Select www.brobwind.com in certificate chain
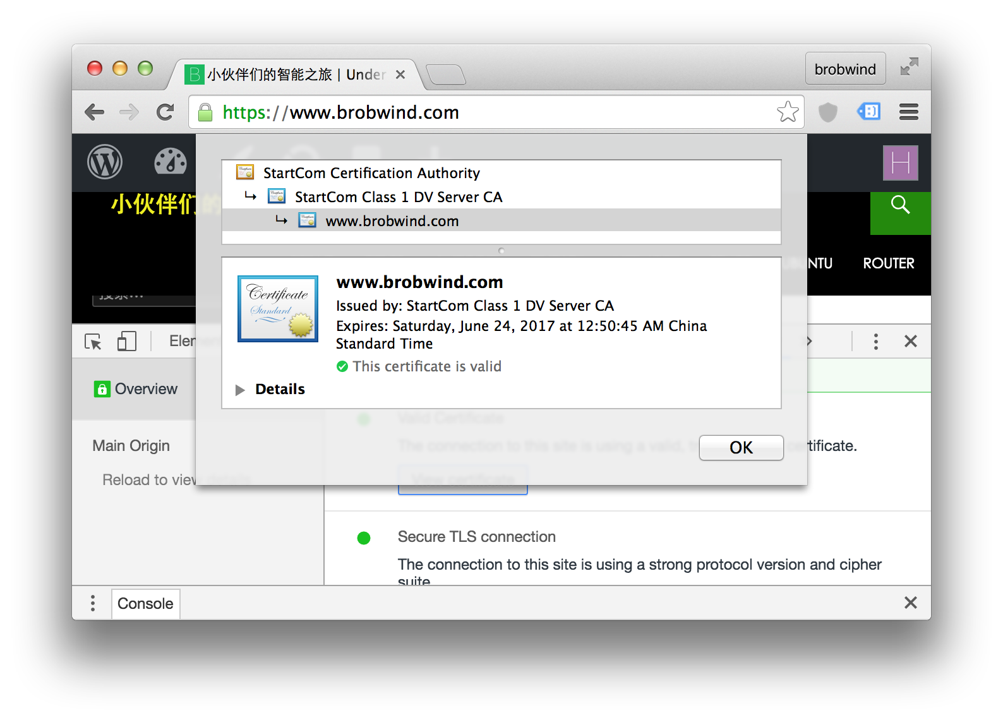The width and height of the screenshot is (1003, 720). click(x=501, y=220)
